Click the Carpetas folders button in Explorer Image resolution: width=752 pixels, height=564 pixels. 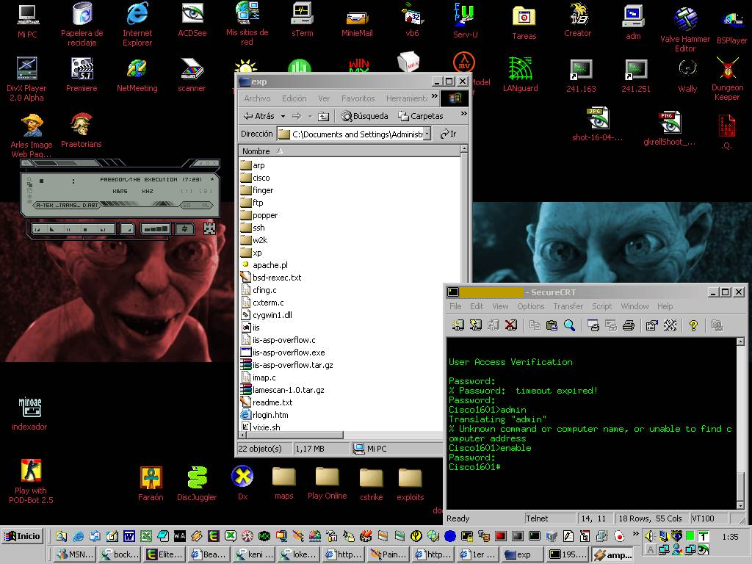pyautogui.click(x=421, y=116)
